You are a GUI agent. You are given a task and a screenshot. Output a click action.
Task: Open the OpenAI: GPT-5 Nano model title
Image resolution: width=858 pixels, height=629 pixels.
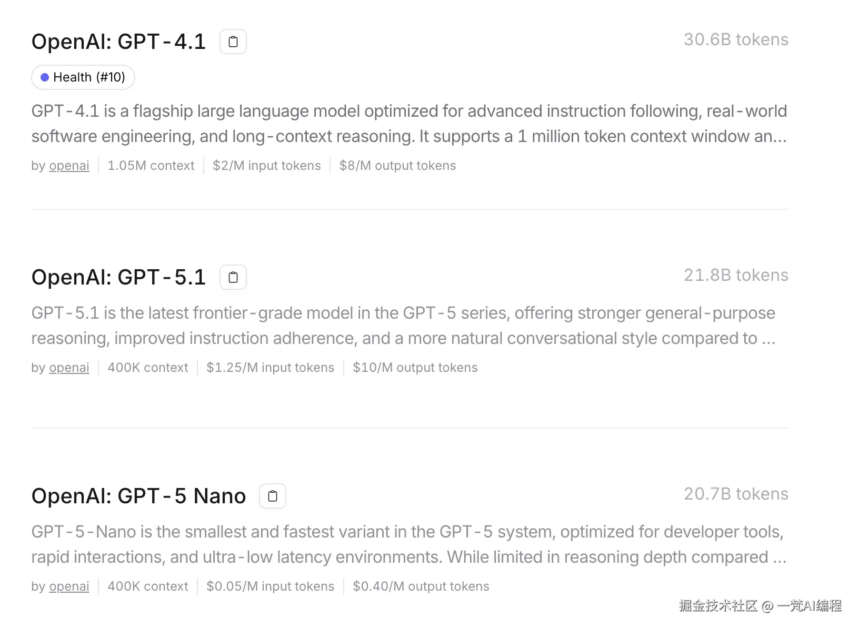138,496
